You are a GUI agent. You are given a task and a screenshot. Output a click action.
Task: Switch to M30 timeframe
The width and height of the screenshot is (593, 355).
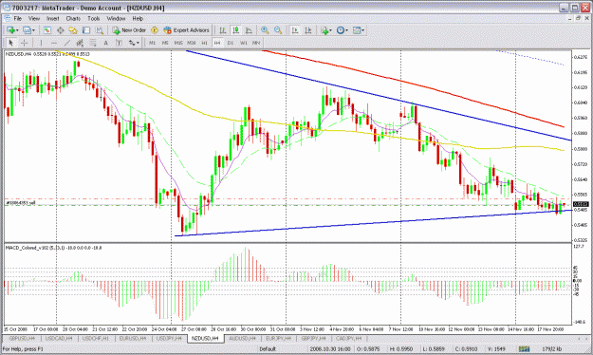[x=192, y=43]
